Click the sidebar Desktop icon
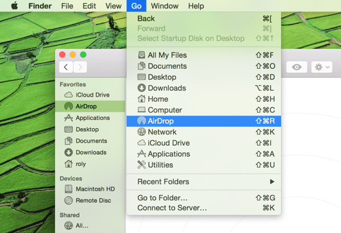Screen dimensions: 341x233 click(68, 129)
